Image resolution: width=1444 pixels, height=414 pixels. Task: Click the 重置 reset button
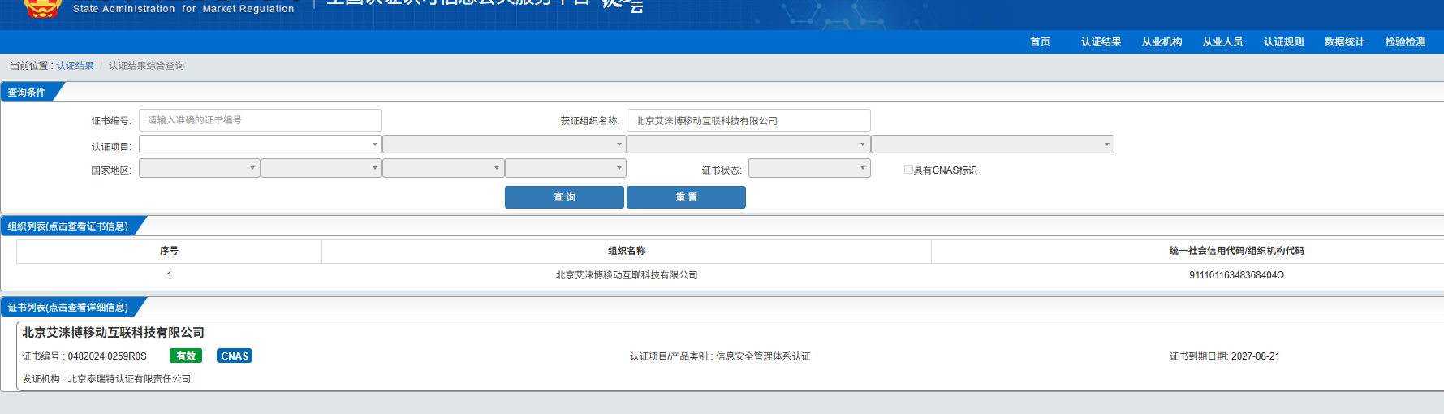coord(686,197)
